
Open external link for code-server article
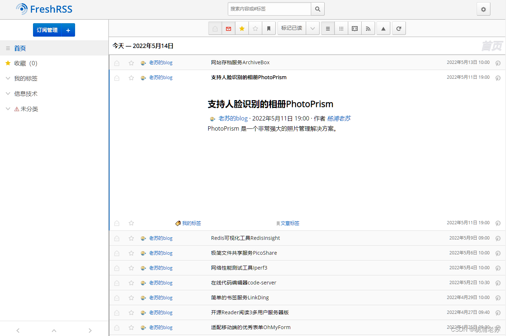[498, 283]
